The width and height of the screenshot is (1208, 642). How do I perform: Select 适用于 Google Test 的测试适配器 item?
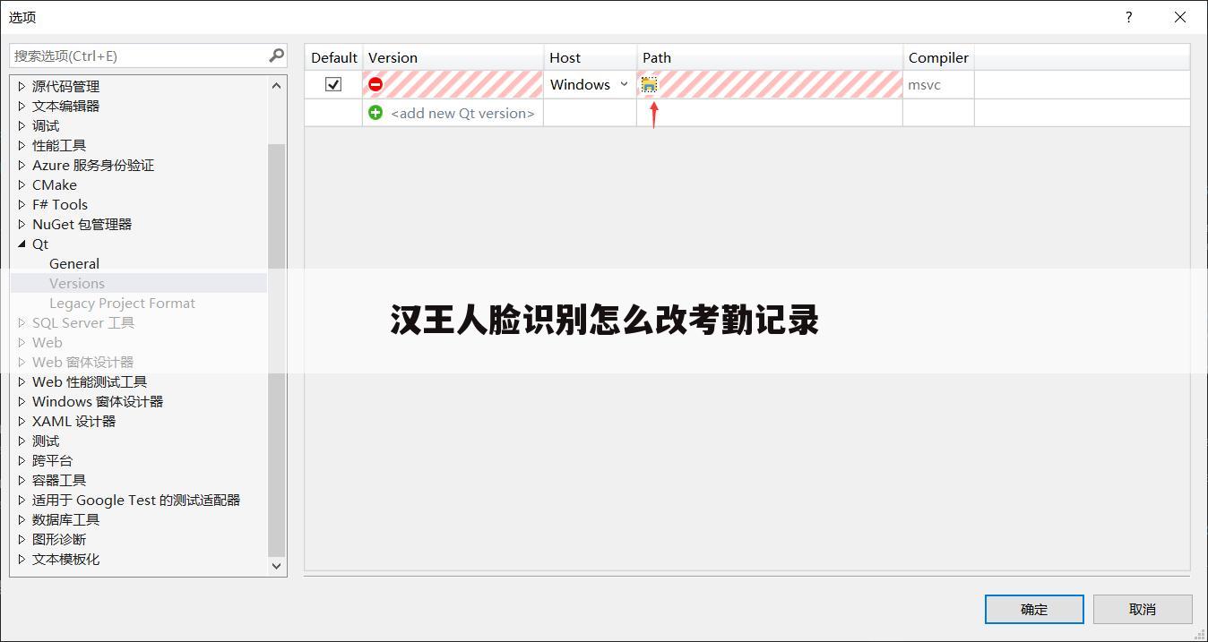(136, 500)
